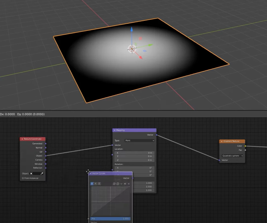Click the Rotation: label in Mapping node
The height and width of the screenshot is (223, 267).
pos(119,164)
